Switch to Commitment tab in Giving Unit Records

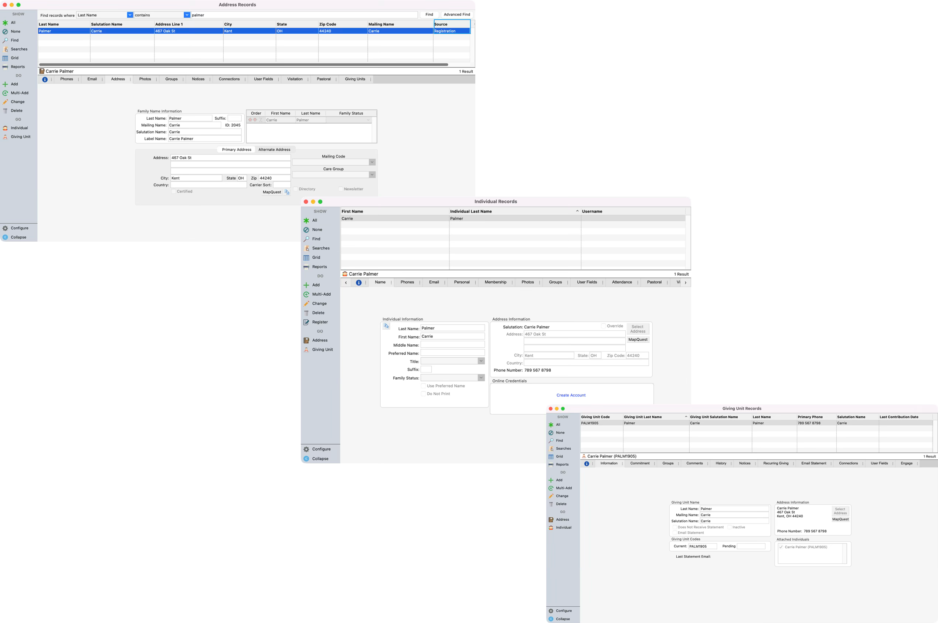pyautogui.click(x=640, y=464)
